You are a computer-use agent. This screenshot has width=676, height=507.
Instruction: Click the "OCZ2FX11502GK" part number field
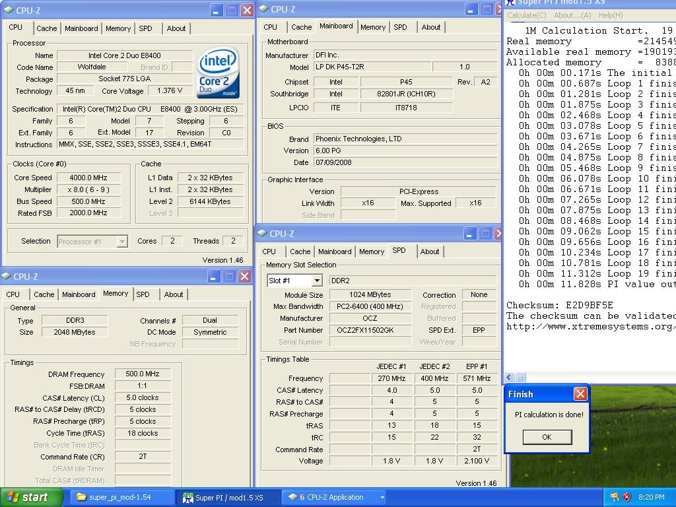[x=370, y=330]
